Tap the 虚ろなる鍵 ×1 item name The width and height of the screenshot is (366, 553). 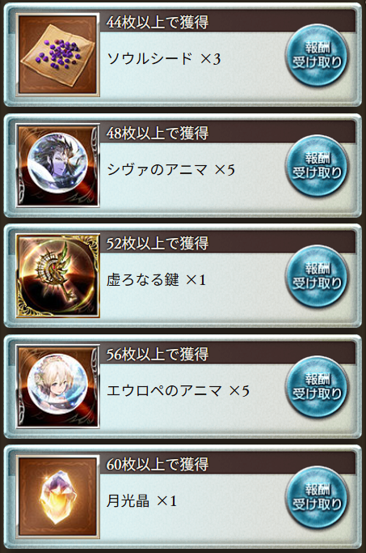coord(156,280)
